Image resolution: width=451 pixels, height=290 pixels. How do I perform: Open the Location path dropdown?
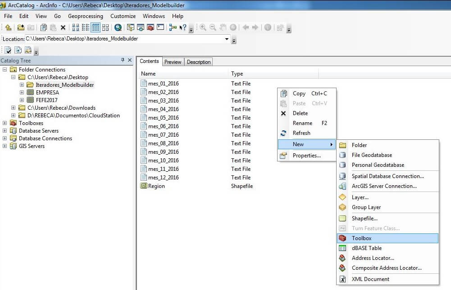[227, 39]
